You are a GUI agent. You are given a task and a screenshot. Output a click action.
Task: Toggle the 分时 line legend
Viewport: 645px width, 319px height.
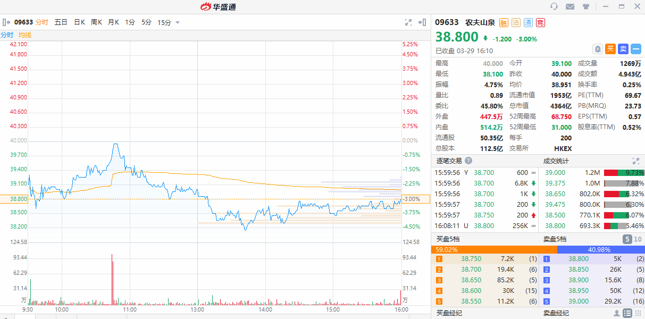(7, 35)
